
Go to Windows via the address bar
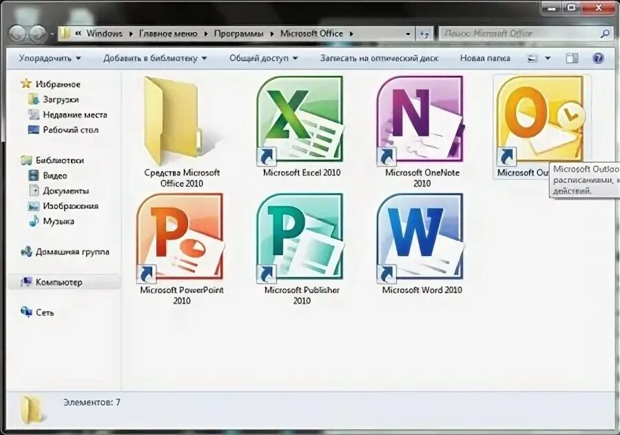click(x=103, y=33)
